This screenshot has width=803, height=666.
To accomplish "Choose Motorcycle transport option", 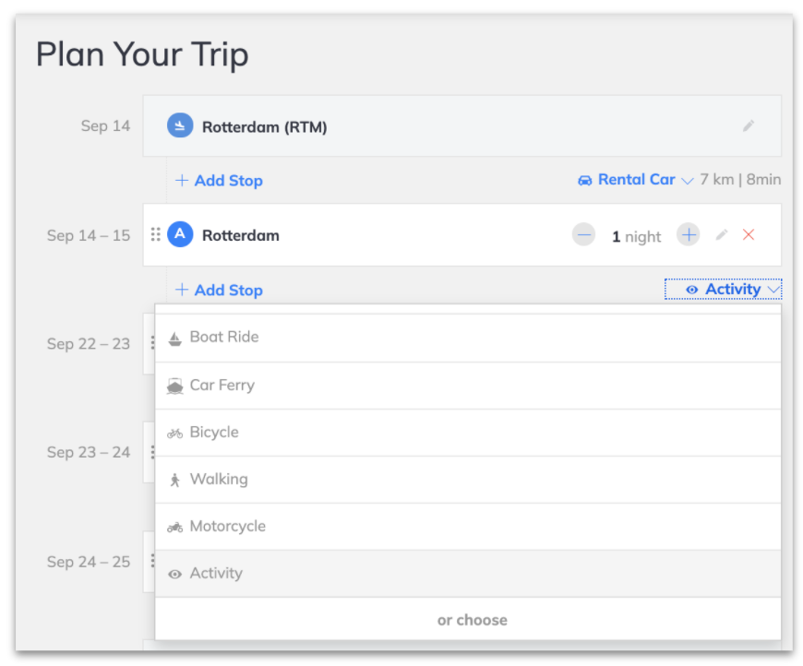I will [x=468, y=527].
